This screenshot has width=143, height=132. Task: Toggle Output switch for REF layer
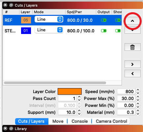click(104, 20)
